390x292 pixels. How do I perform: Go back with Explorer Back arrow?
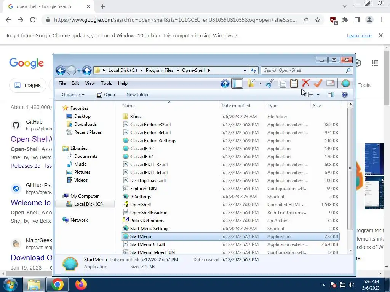(61, 70)
